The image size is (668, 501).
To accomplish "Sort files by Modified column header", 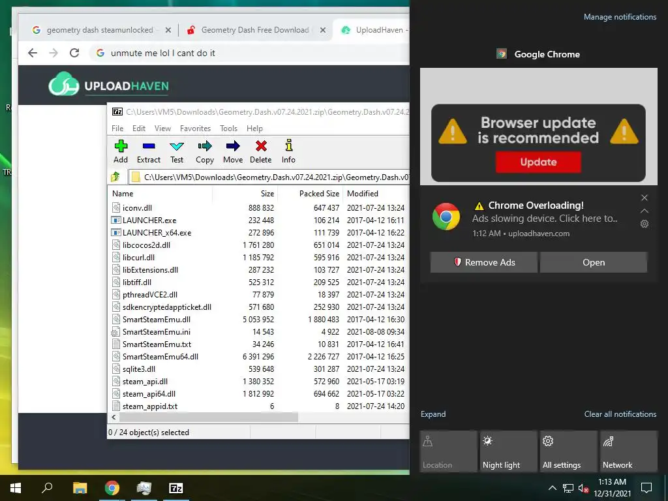I will tap(376, 193).
